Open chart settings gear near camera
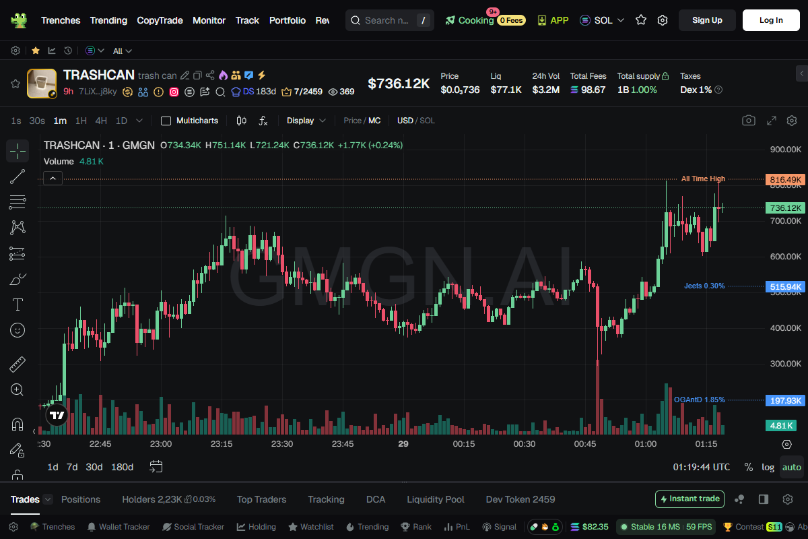 click(x=792, y=121)
